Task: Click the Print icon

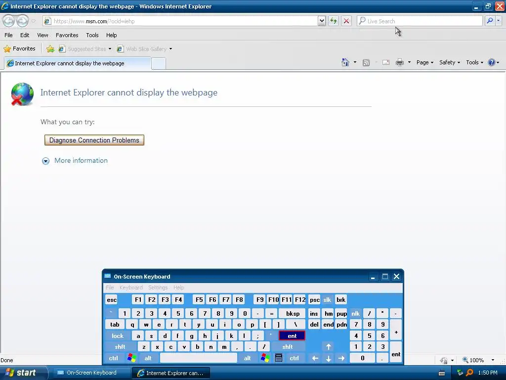Action: 399,62
